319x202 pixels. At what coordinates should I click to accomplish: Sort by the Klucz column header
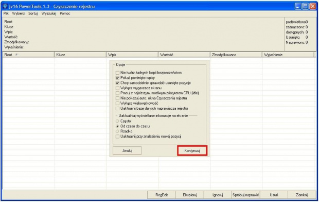[80, 55]
